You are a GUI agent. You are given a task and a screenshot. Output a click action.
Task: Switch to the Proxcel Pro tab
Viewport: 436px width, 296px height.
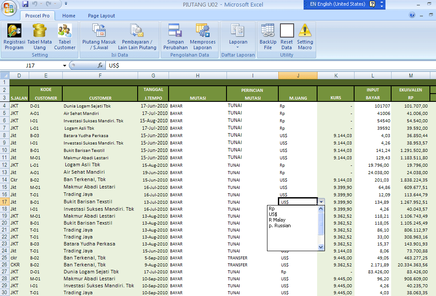coord(37,16)
